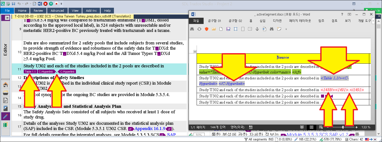Viewport: 382px width, 142px height.
Task: Switch to the Review ribbon tab
Action: tap(38, 11)
